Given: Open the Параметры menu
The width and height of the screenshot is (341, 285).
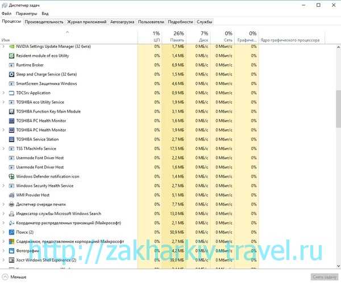Looking at the screenshot, I should (26, 14).
